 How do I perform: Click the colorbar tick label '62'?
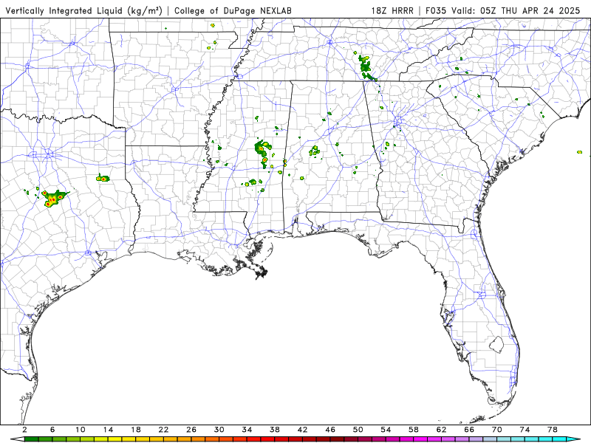pos(442,430)
